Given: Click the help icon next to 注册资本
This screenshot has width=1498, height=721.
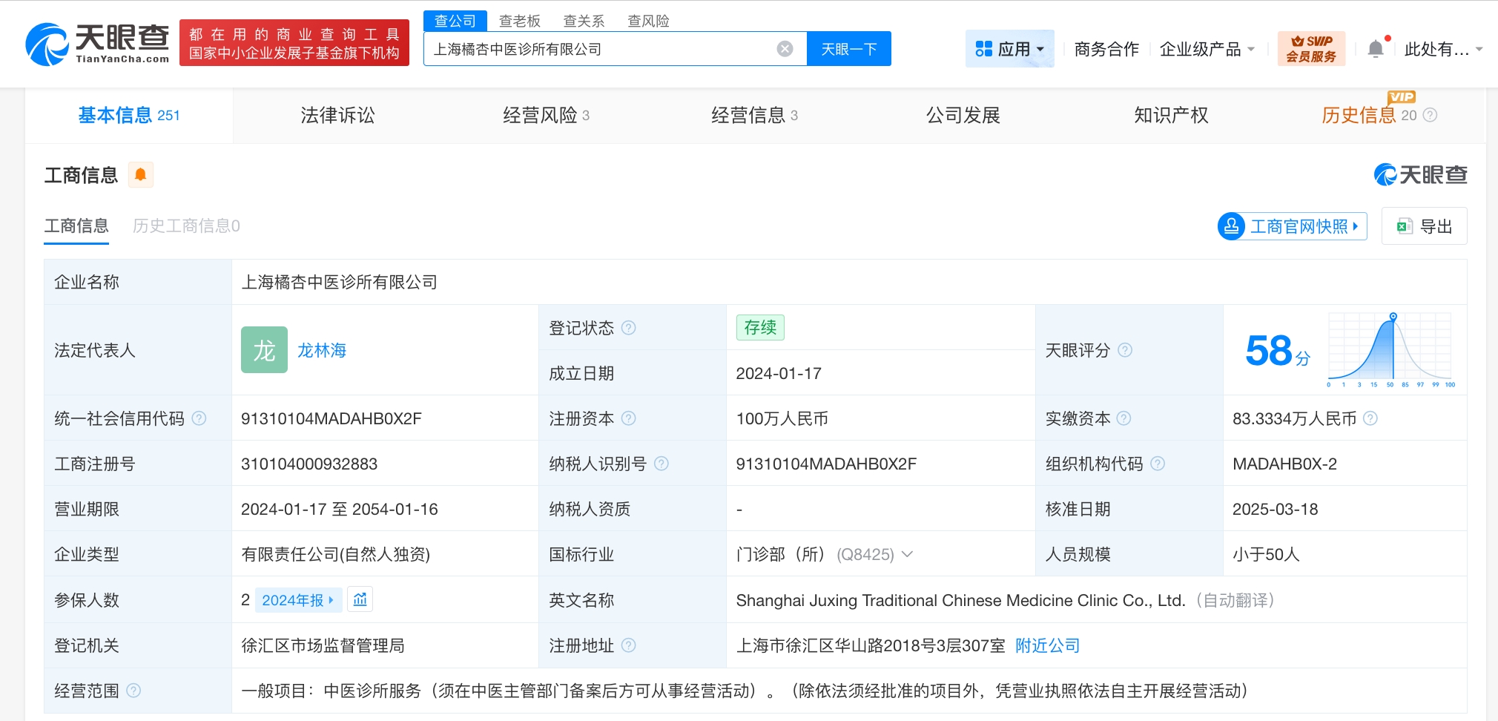Looking at the screenshot, I should [x=630, y=418].
